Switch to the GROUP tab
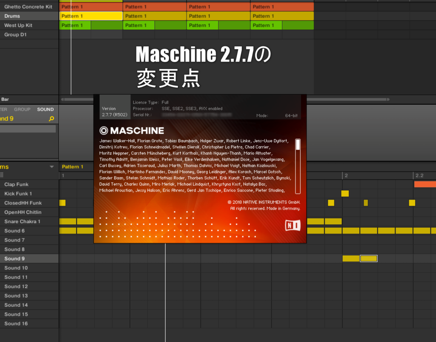This screenshot has height=342, width=436. pos(22,109)
